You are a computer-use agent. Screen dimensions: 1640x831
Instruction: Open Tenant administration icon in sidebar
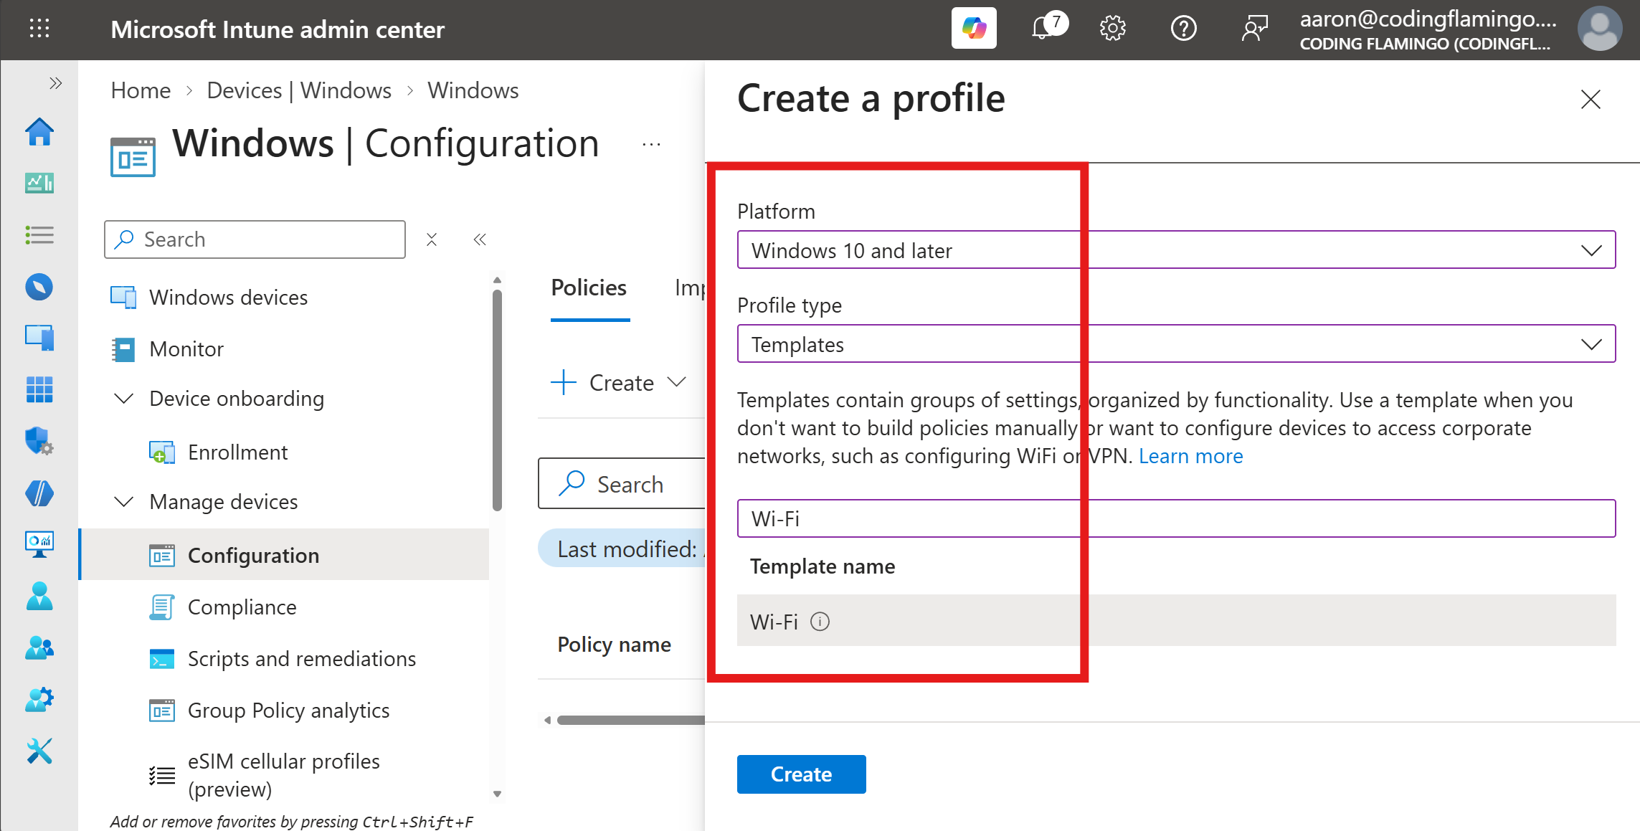[x=39, y=699]
